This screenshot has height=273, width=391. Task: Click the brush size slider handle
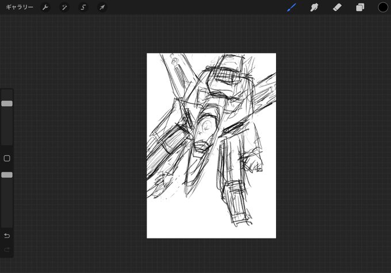point(7,103)
